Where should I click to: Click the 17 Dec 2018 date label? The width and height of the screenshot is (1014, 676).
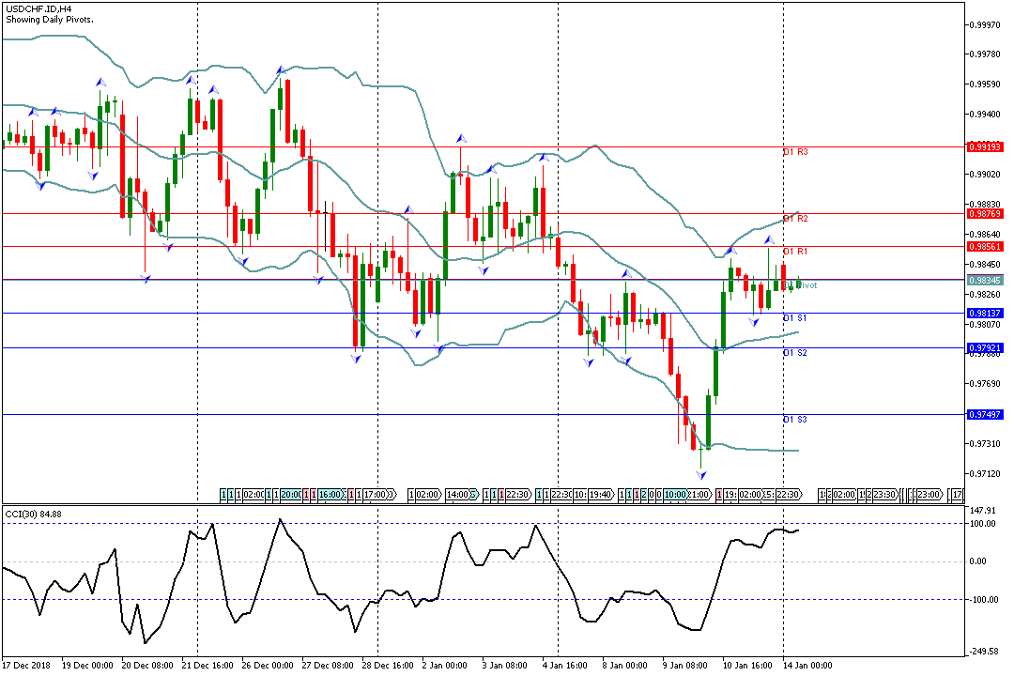coord(26,665)
